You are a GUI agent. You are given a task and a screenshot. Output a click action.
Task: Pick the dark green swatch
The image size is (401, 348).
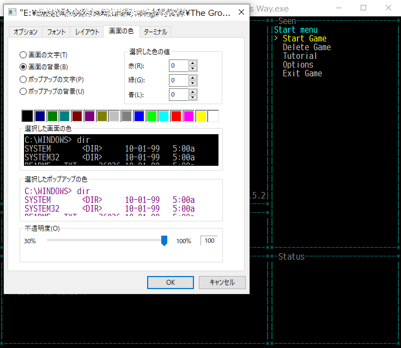[52, 116]
